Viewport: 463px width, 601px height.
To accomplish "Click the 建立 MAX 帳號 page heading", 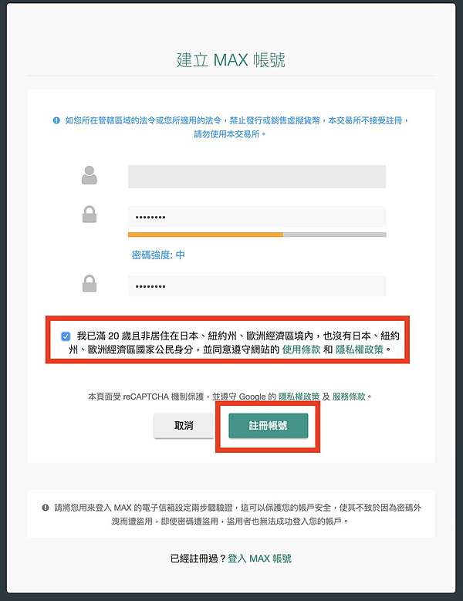I will 231,60.
